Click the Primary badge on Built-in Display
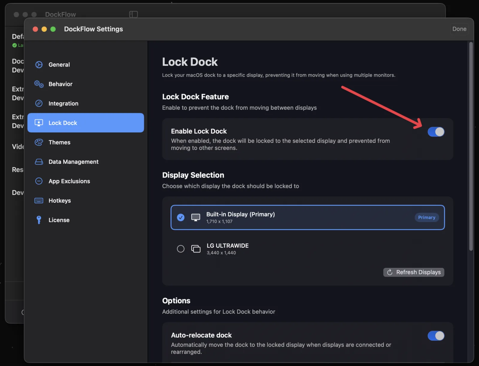Viewport: 479px width, 366px height. pos(427,217)
